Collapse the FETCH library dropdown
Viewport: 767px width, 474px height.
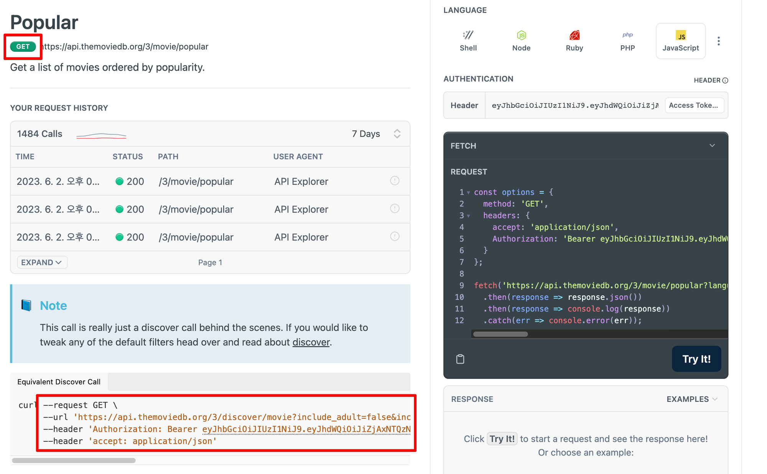tap(712, 146)
